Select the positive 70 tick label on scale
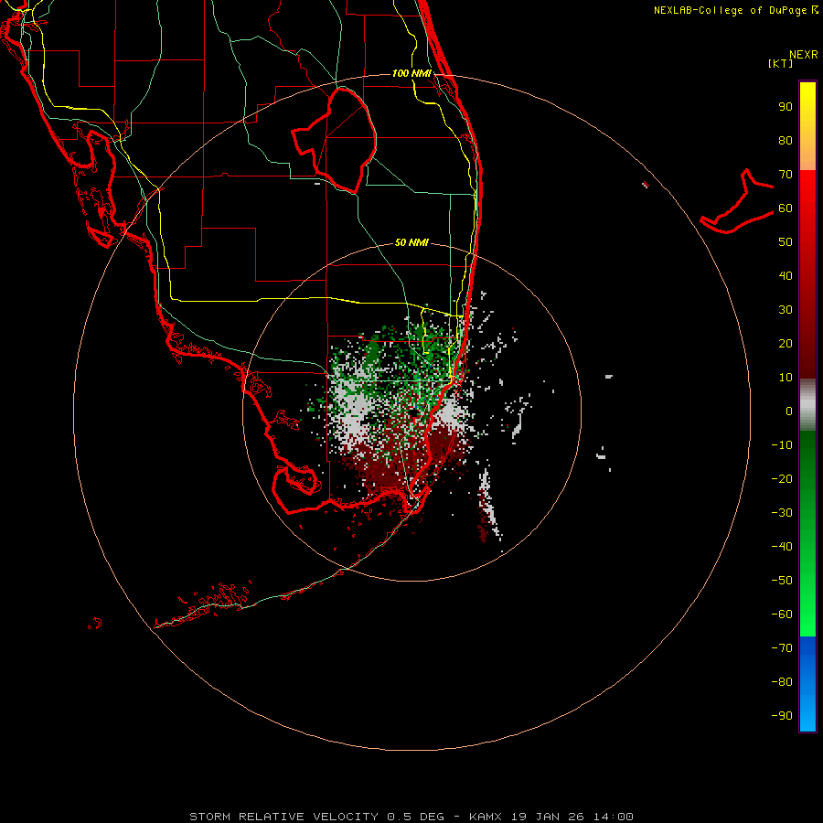Screen dimensions: 823x823 786,175
